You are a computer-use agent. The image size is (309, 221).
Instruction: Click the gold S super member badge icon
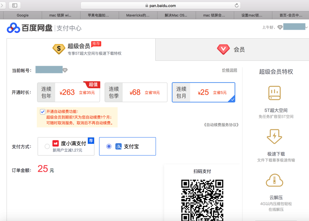59,49
